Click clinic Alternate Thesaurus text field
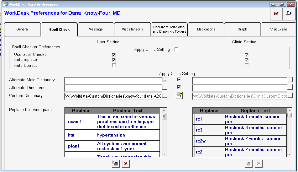The image size is (298, 172). [x=240, y=88]
